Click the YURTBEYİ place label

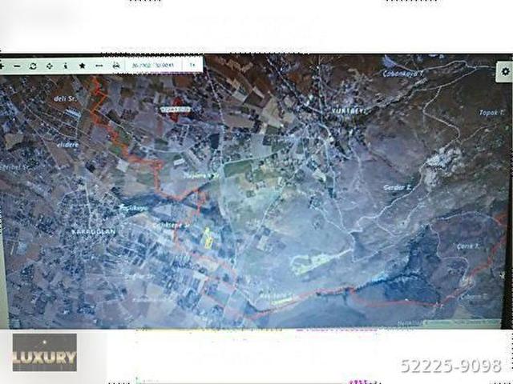point(349,110)
